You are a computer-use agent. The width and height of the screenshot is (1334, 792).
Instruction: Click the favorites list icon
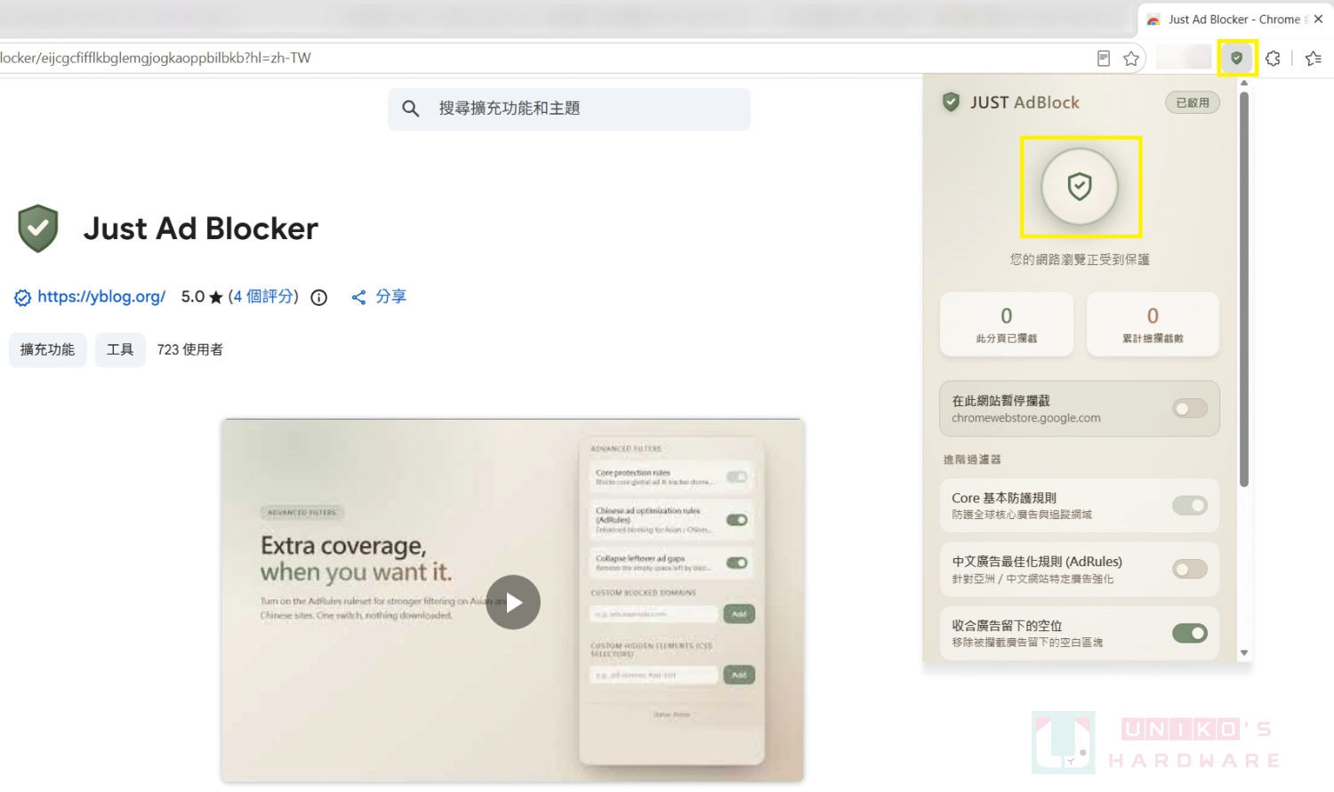click(1314, 59)
